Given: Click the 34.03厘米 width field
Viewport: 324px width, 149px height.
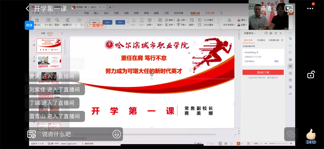Looking at the screenshot, I should pyautogui.click(x=211, y=25).
